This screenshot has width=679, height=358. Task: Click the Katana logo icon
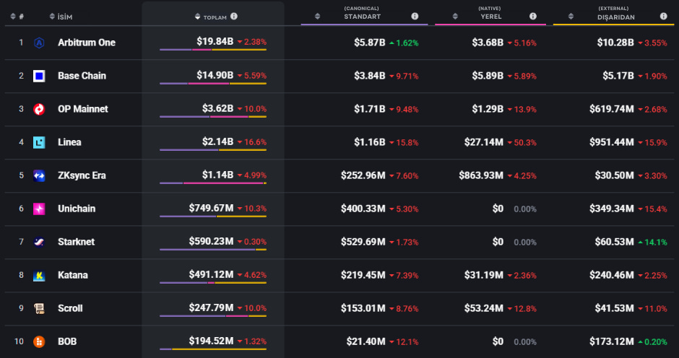click(x=39, y=275)
